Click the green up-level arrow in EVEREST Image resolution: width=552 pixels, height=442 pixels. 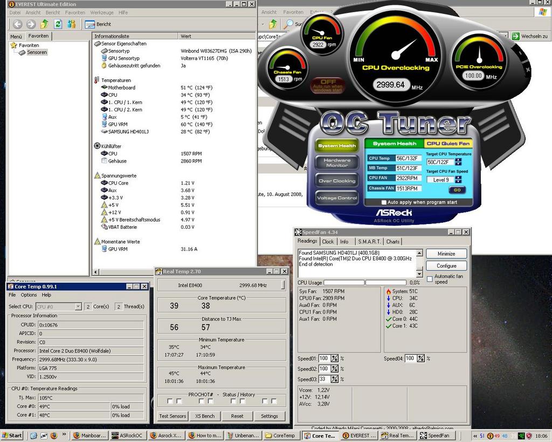click(44, 24)
